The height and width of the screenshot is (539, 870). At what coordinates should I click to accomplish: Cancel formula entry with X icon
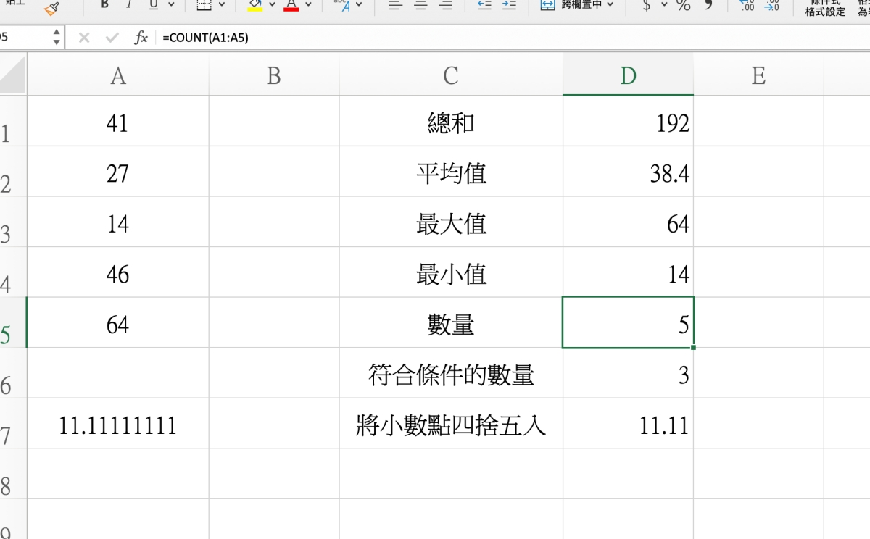[84, 38]
